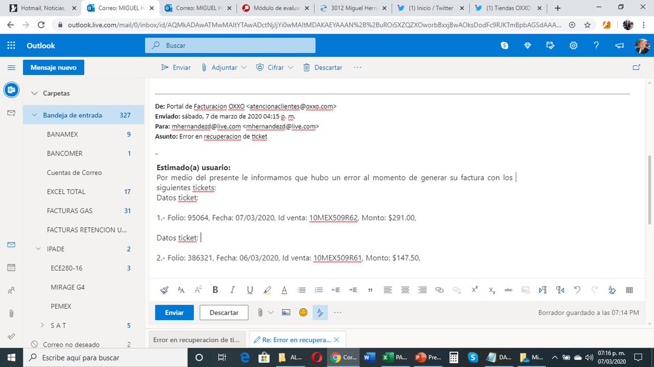Insert an emoji smiley
This screenshot has width=654, height=367.
(303, 313)
